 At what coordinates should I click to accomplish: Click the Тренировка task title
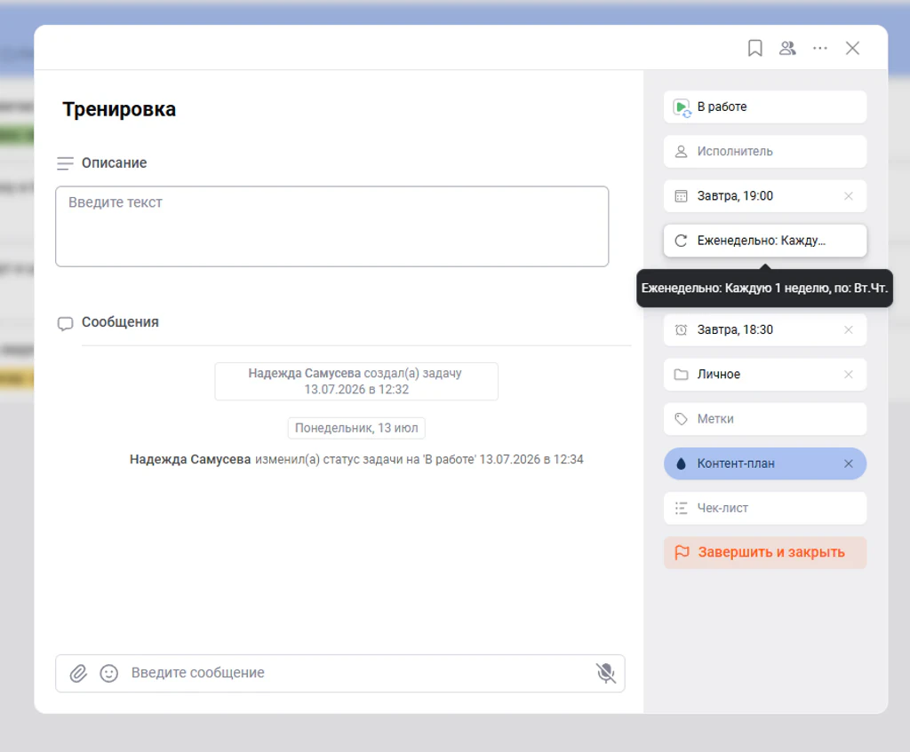pos(120,109)
